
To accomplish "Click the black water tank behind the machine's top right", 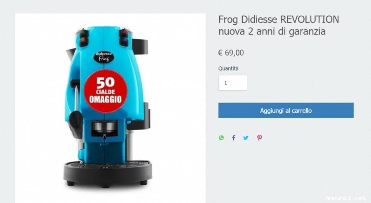I will 140,46.
